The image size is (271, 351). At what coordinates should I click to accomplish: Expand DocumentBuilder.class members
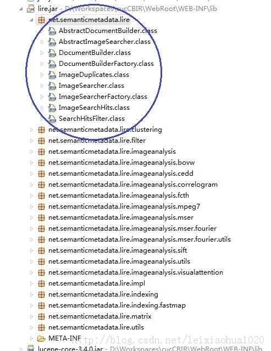point(42,53)
